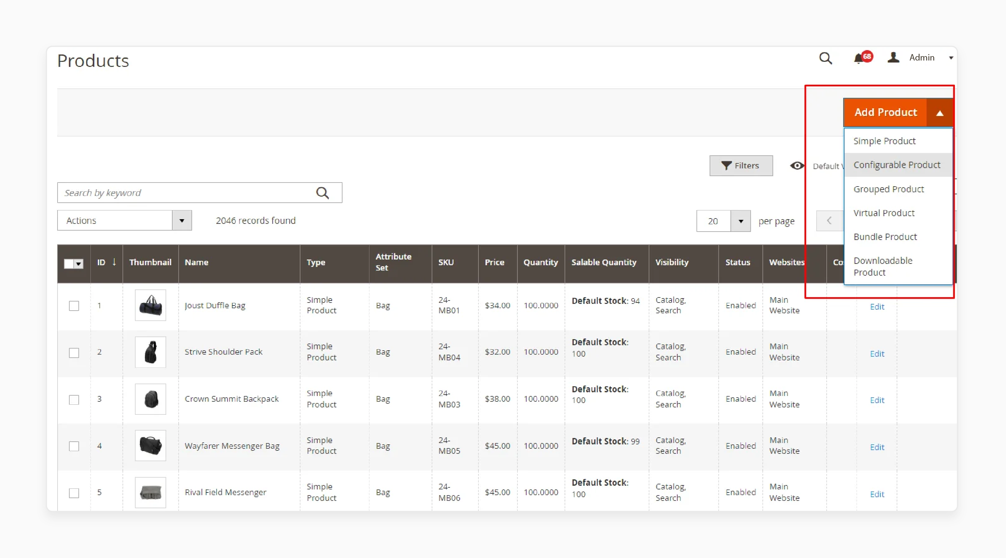Expand the Admin account menu arrow

[x=951, y=58]
